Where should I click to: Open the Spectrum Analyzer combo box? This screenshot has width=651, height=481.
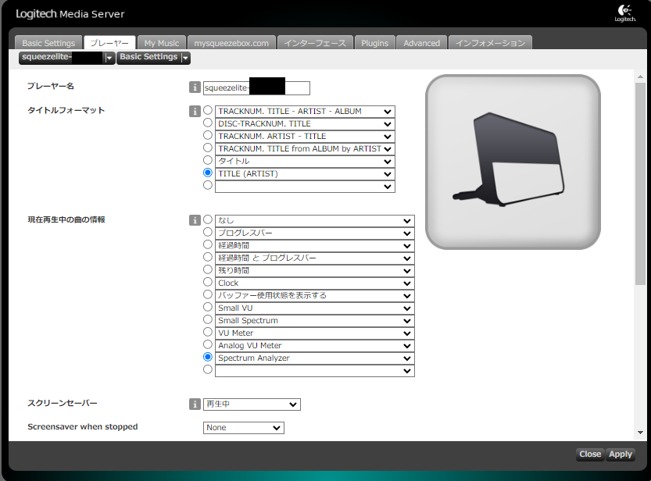[315, 358]
